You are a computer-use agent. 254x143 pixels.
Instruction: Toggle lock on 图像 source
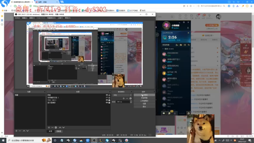pyautogui.click(x=109, y=95)
